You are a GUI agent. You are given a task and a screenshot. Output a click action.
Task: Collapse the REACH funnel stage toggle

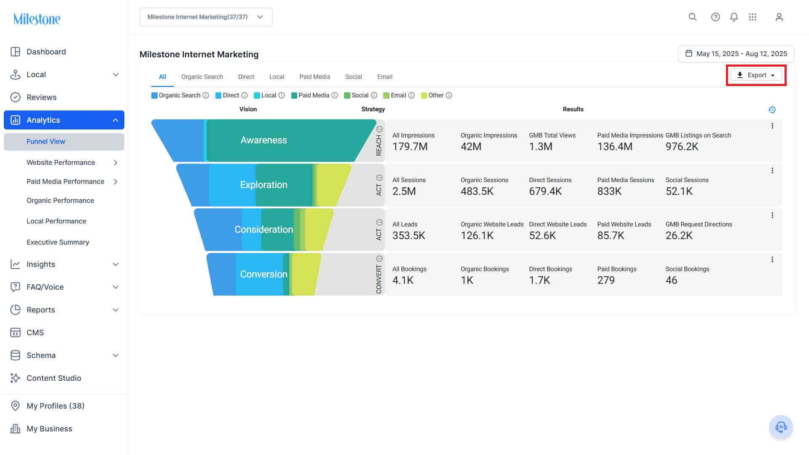pyautogui.click(x=379, y=129)
